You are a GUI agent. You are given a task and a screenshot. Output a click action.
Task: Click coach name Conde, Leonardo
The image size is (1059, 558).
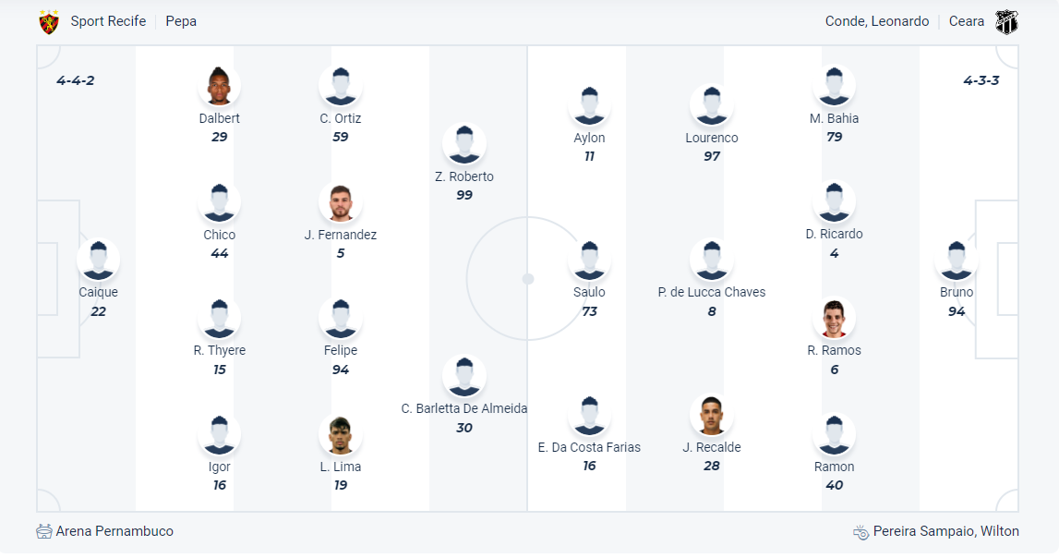click(x=877, y=21)
